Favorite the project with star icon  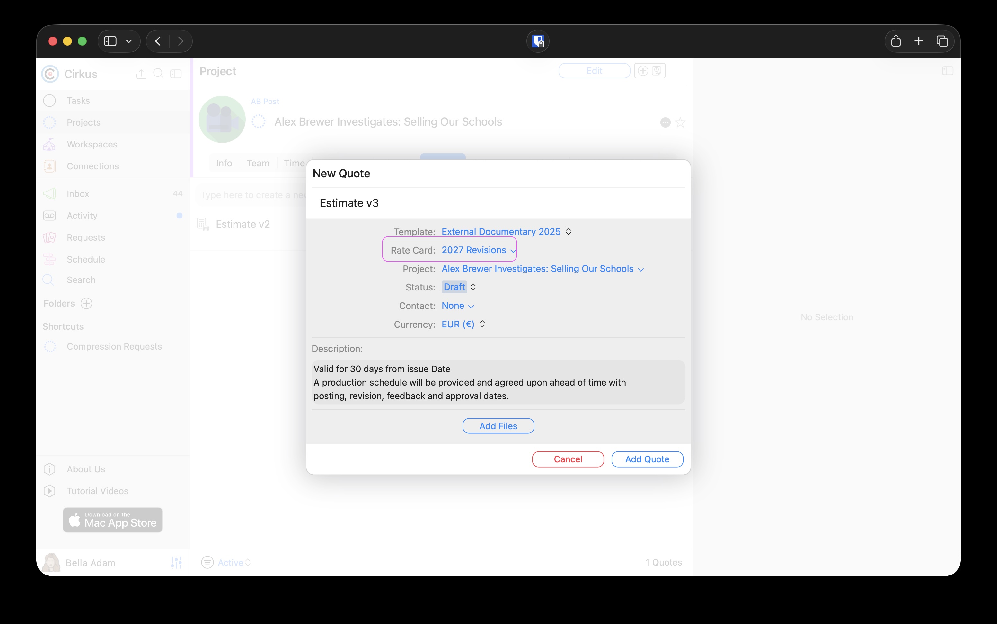tap(681, 122)
